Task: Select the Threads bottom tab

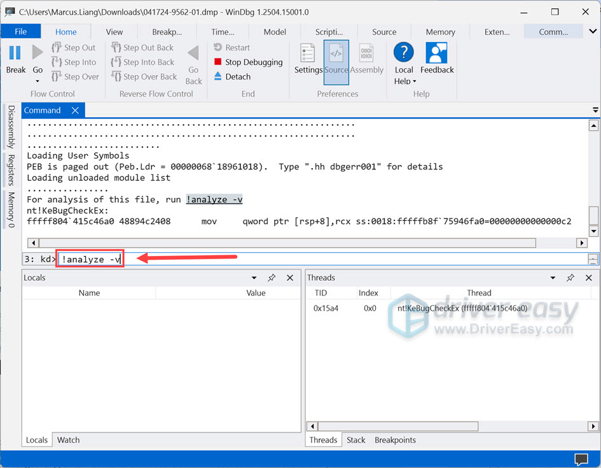Action: point(323,440)
